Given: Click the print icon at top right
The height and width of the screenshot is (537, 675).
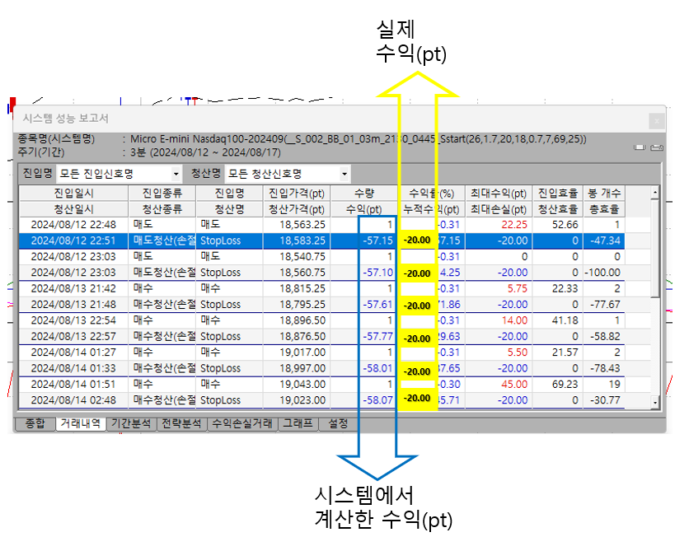Looking at the screenshot, I should pos(655,147).
